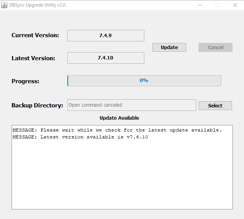Click the Current Version field showing 7.4.9

click(105, 36)
